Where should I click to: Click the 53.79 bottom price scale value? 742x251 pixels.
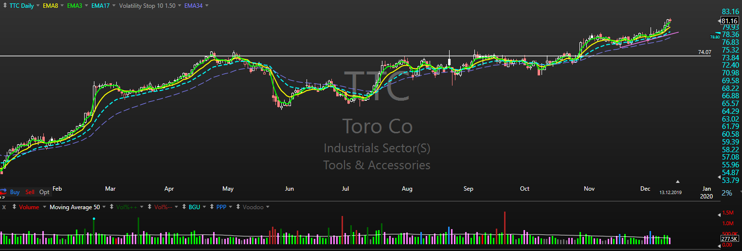pos(731,180)
